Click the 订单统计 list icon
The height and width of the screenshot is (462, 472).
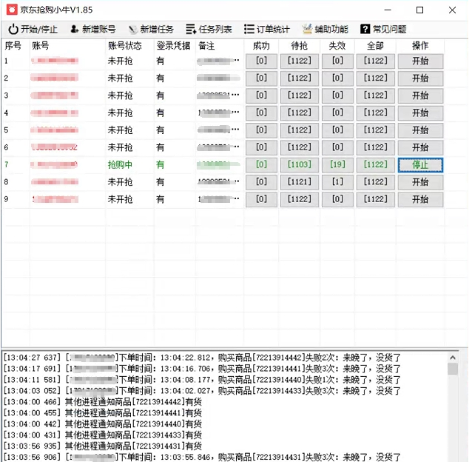click(249, 30)
